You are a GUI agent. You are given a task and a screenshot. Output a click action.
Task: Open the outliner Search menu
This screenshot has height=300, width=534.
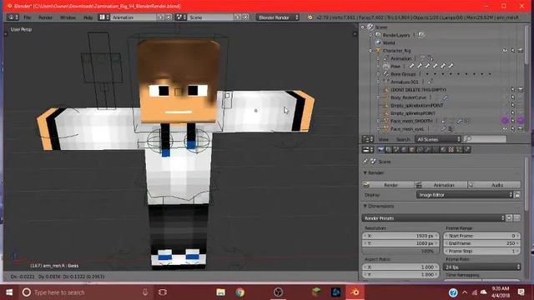point(402,139)
